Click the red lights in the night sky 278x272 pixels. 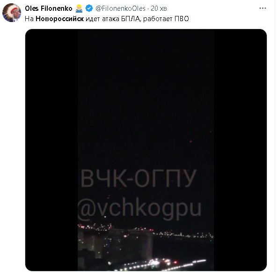click(191, 142)
